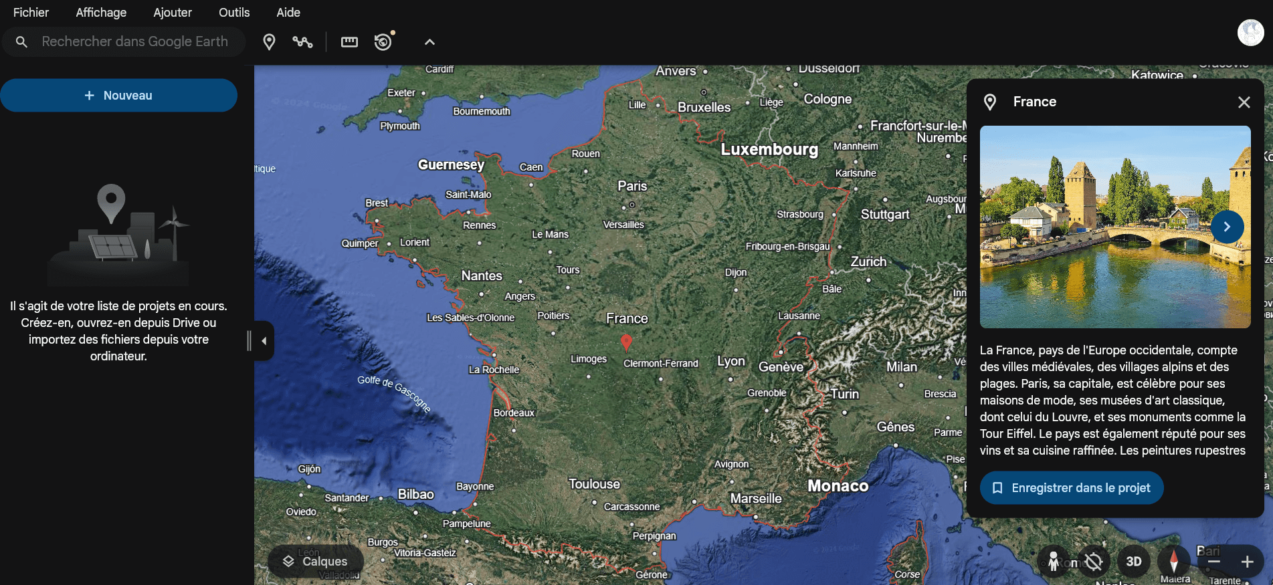Reset orientation with the compass

(x=1173, y=561)
